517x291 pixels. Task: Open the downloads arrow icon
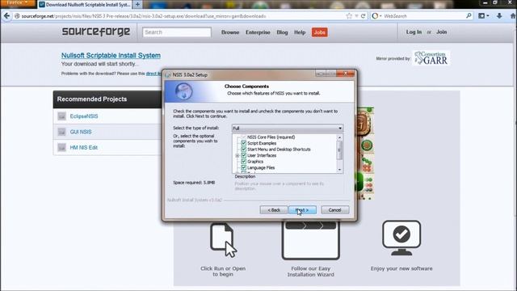pos(499,16)
